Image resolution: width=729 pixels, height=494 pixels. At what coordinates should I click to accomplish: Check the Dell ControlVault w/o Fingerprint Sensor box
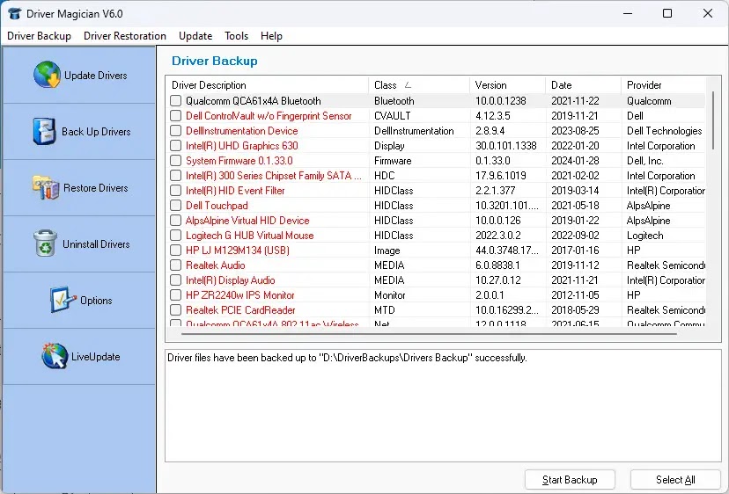pos(175,116)
